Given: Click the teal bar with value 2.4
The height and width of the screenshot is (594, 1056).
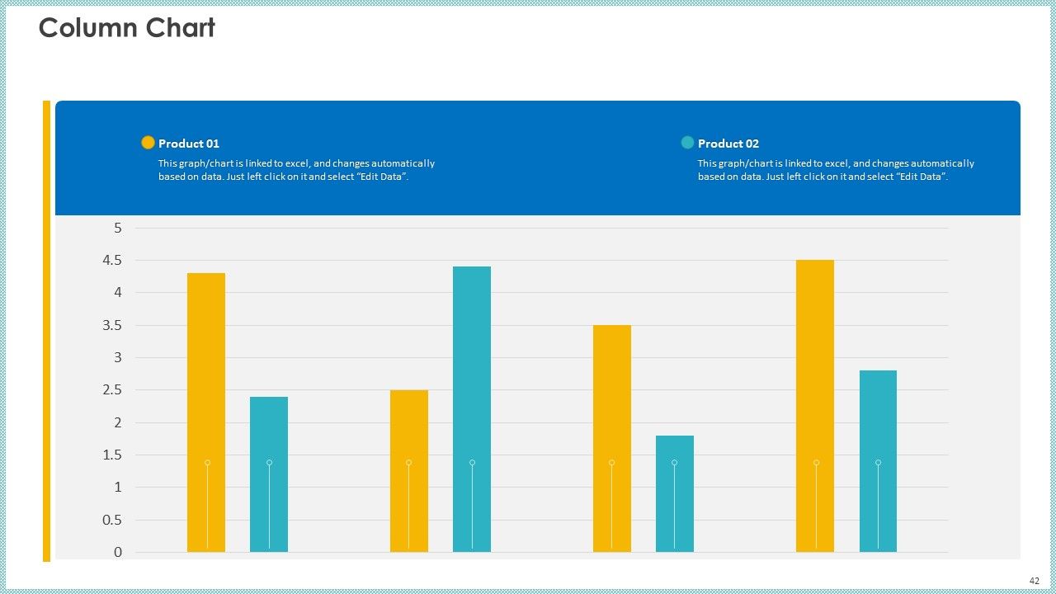Looking at the screenshot, I should coord(269,474).
